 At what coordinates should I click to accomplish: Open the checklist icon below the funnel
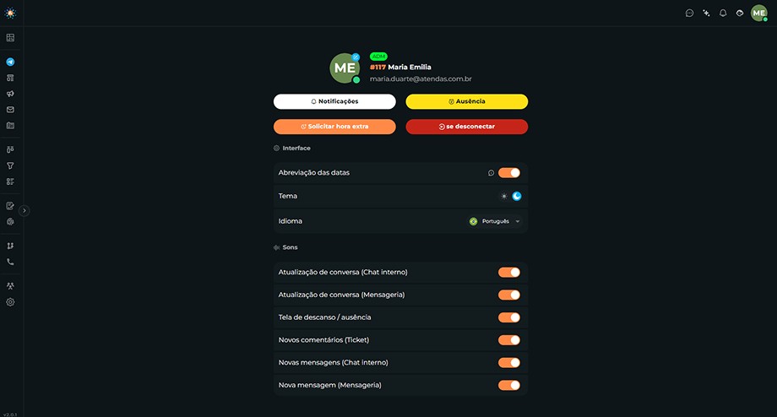(10, 181)
